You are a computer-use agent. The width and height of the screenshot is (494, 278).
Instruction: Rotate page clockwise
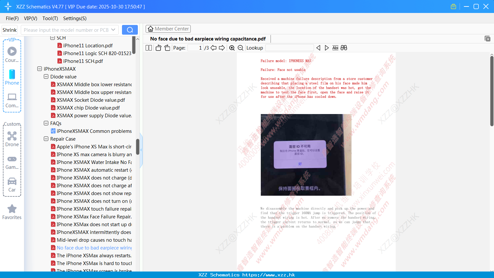coord(167,48)
